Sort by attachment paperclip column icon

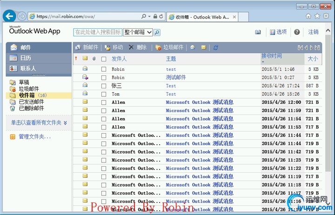click(94, 59)
